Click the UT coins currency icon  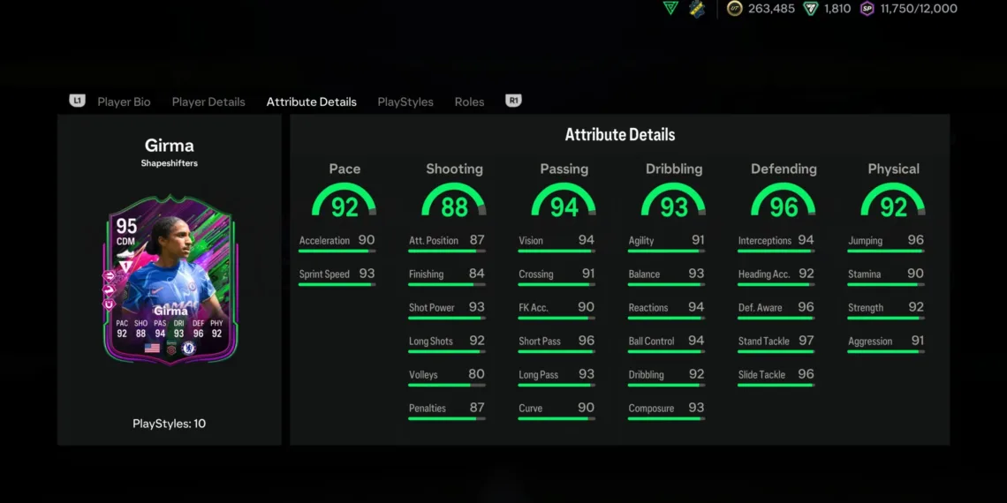[x=735, y=9]
